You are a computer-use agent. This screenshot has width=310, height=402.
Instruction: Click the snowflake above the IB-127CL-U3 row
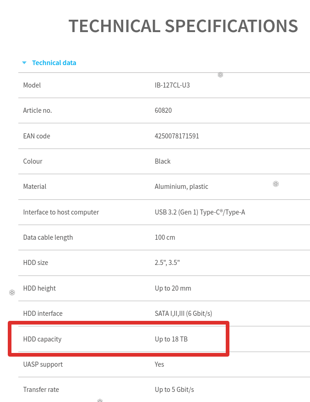tap(220, 75)
